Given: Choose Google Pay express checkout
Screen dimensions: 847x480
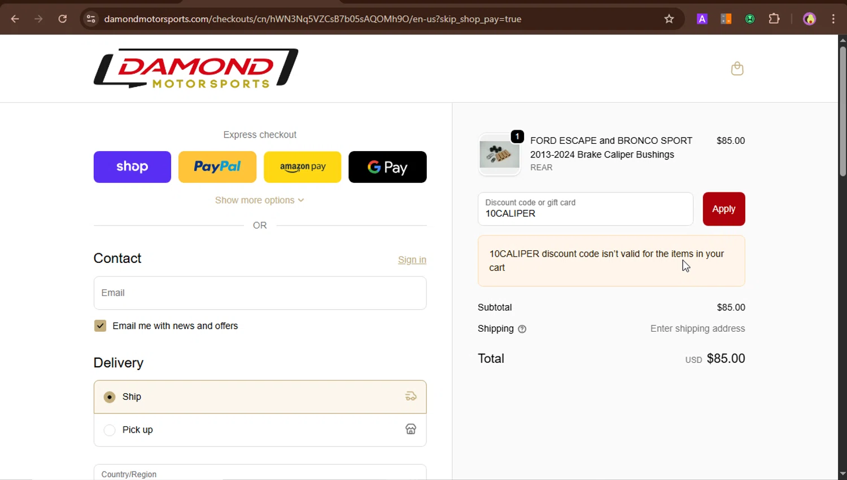Looking at the screenshot, I should (x=387, y=167).
